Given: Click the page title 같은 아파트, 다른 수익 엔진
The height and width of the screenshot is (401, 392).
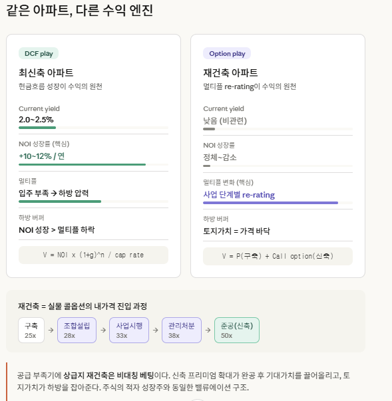Looking at the screenshot, I should pyautogui.click(x=79, y=11).
